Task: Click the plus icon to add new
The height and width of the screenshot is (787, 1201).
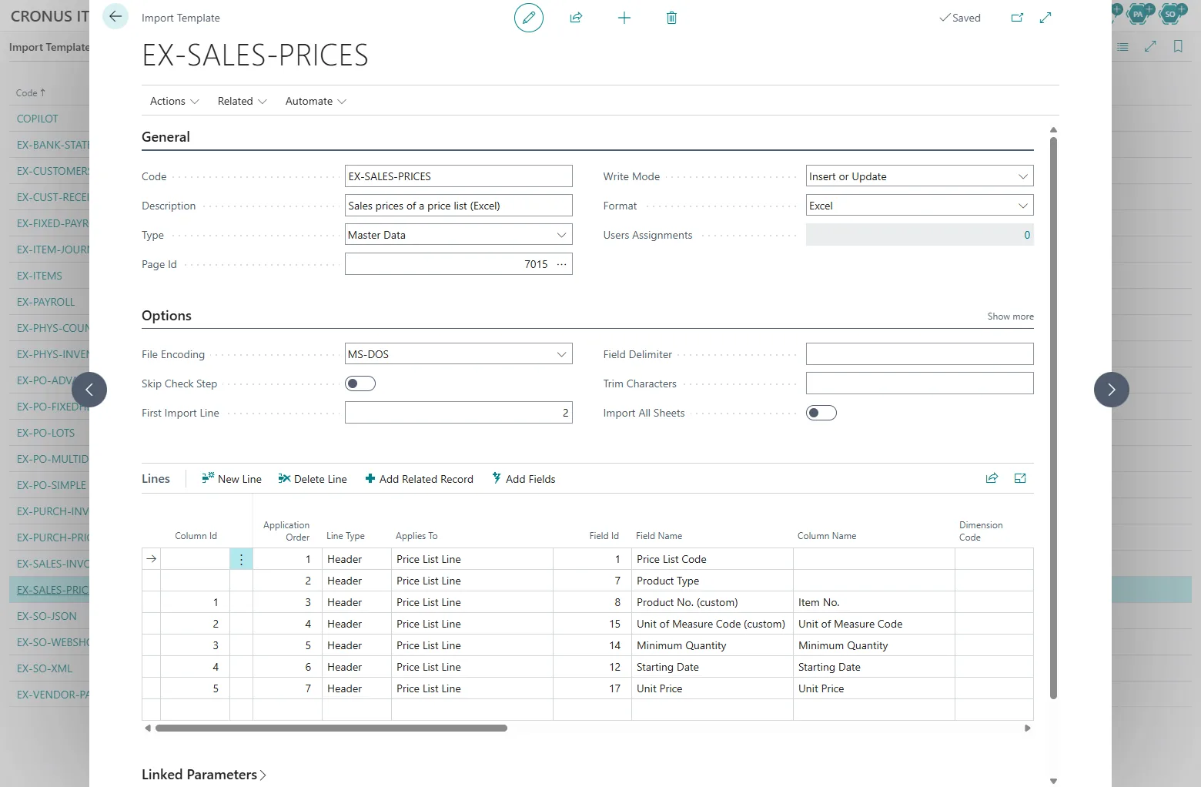Action: click(x=624, y=18)
